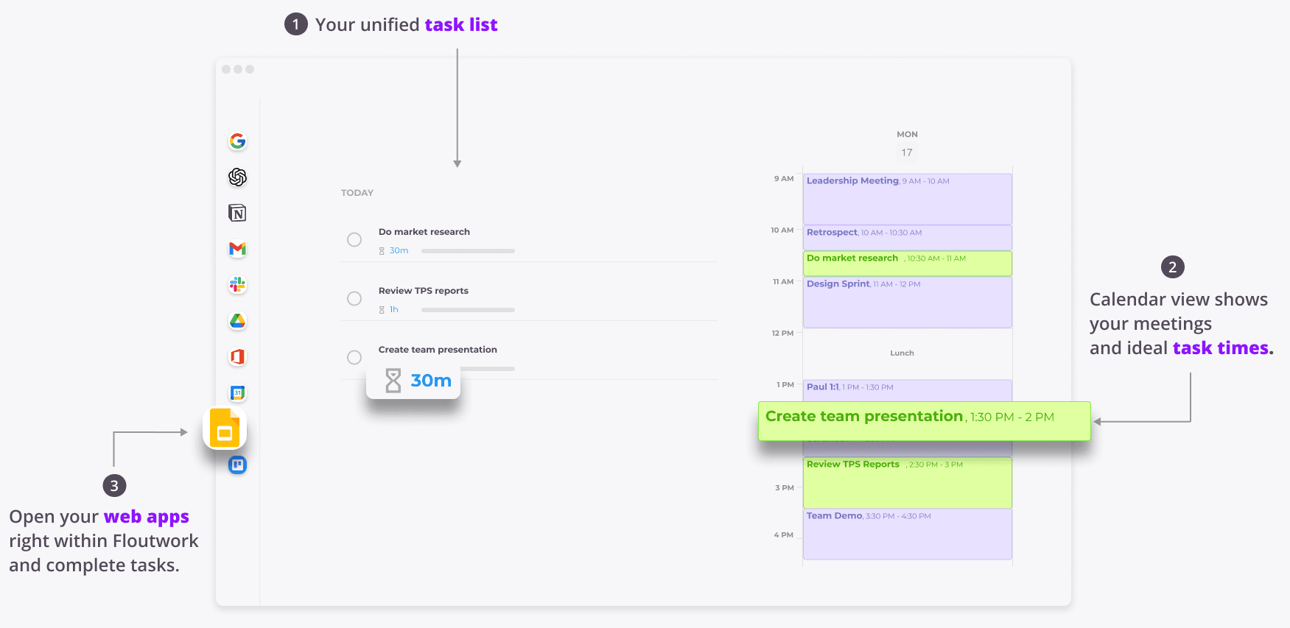Launch Microsoft Office from the sidebar
Image resolution: width=1290 pixels, height=628 pixels.
(237, 357)
